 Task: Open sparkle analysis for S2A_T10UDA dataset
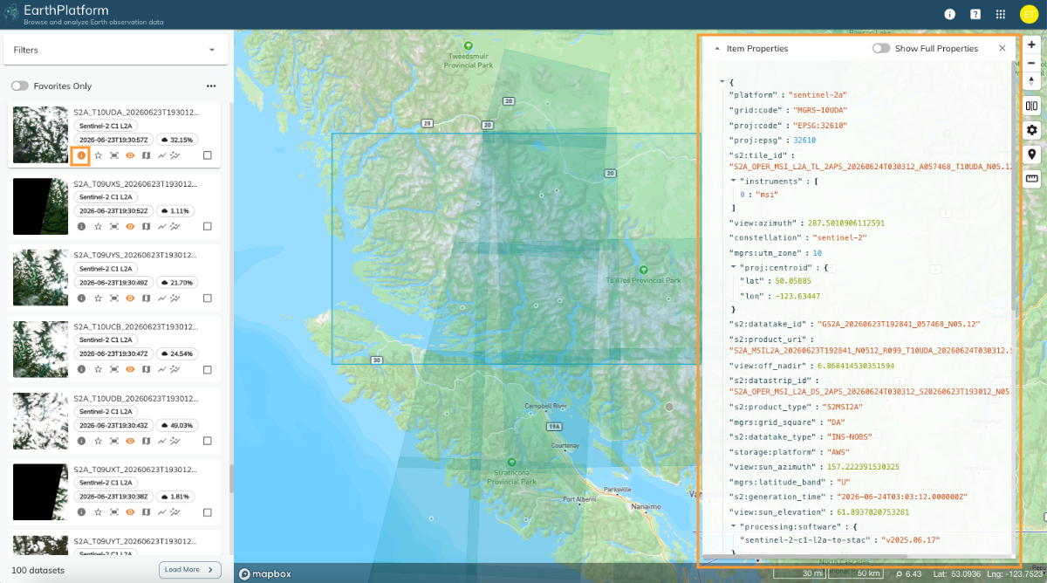click(174, 155)
